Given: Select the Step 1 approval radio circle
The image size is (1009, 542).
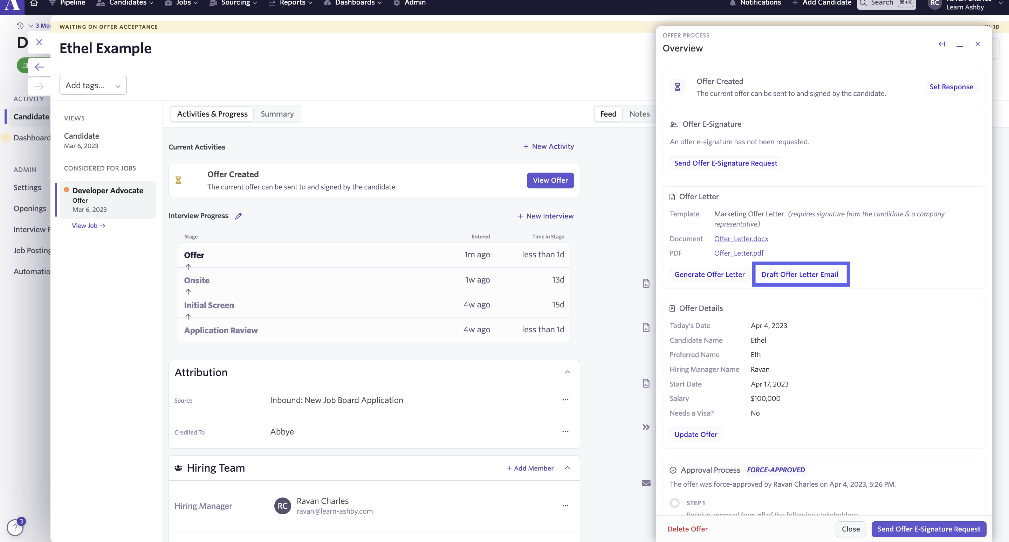Looking at the screenshot, I should click(x=674, y=503).
